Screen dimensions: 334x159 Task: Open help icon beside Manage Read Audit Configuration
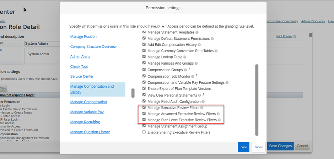(203, 102)
